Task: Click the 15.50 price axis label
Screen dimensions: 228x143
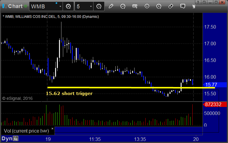Action: click(210, 94)
